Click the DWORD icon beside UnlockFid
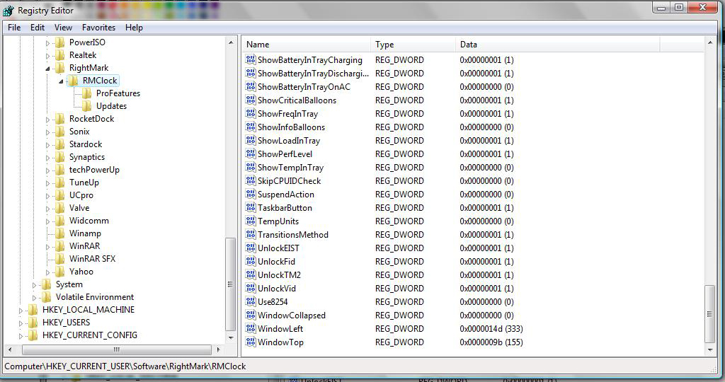The image size is (725, 382). (251, 261)
